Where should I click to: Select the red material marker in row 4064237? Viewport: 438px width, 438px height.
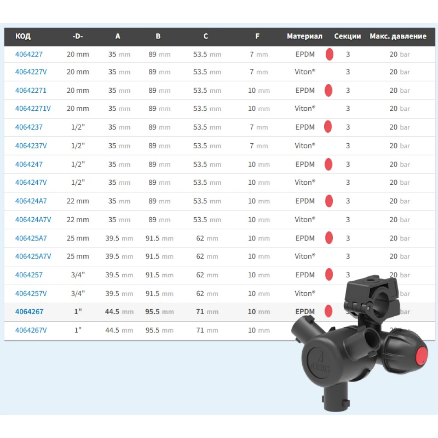point(328,127)
